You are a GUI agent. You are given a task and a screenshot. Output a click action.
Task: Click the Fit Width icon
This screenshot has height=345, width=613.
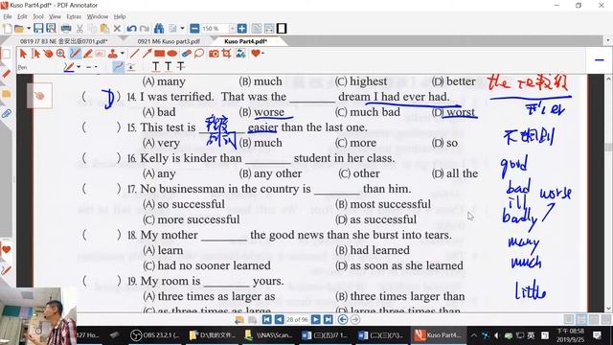click(269, 29)
